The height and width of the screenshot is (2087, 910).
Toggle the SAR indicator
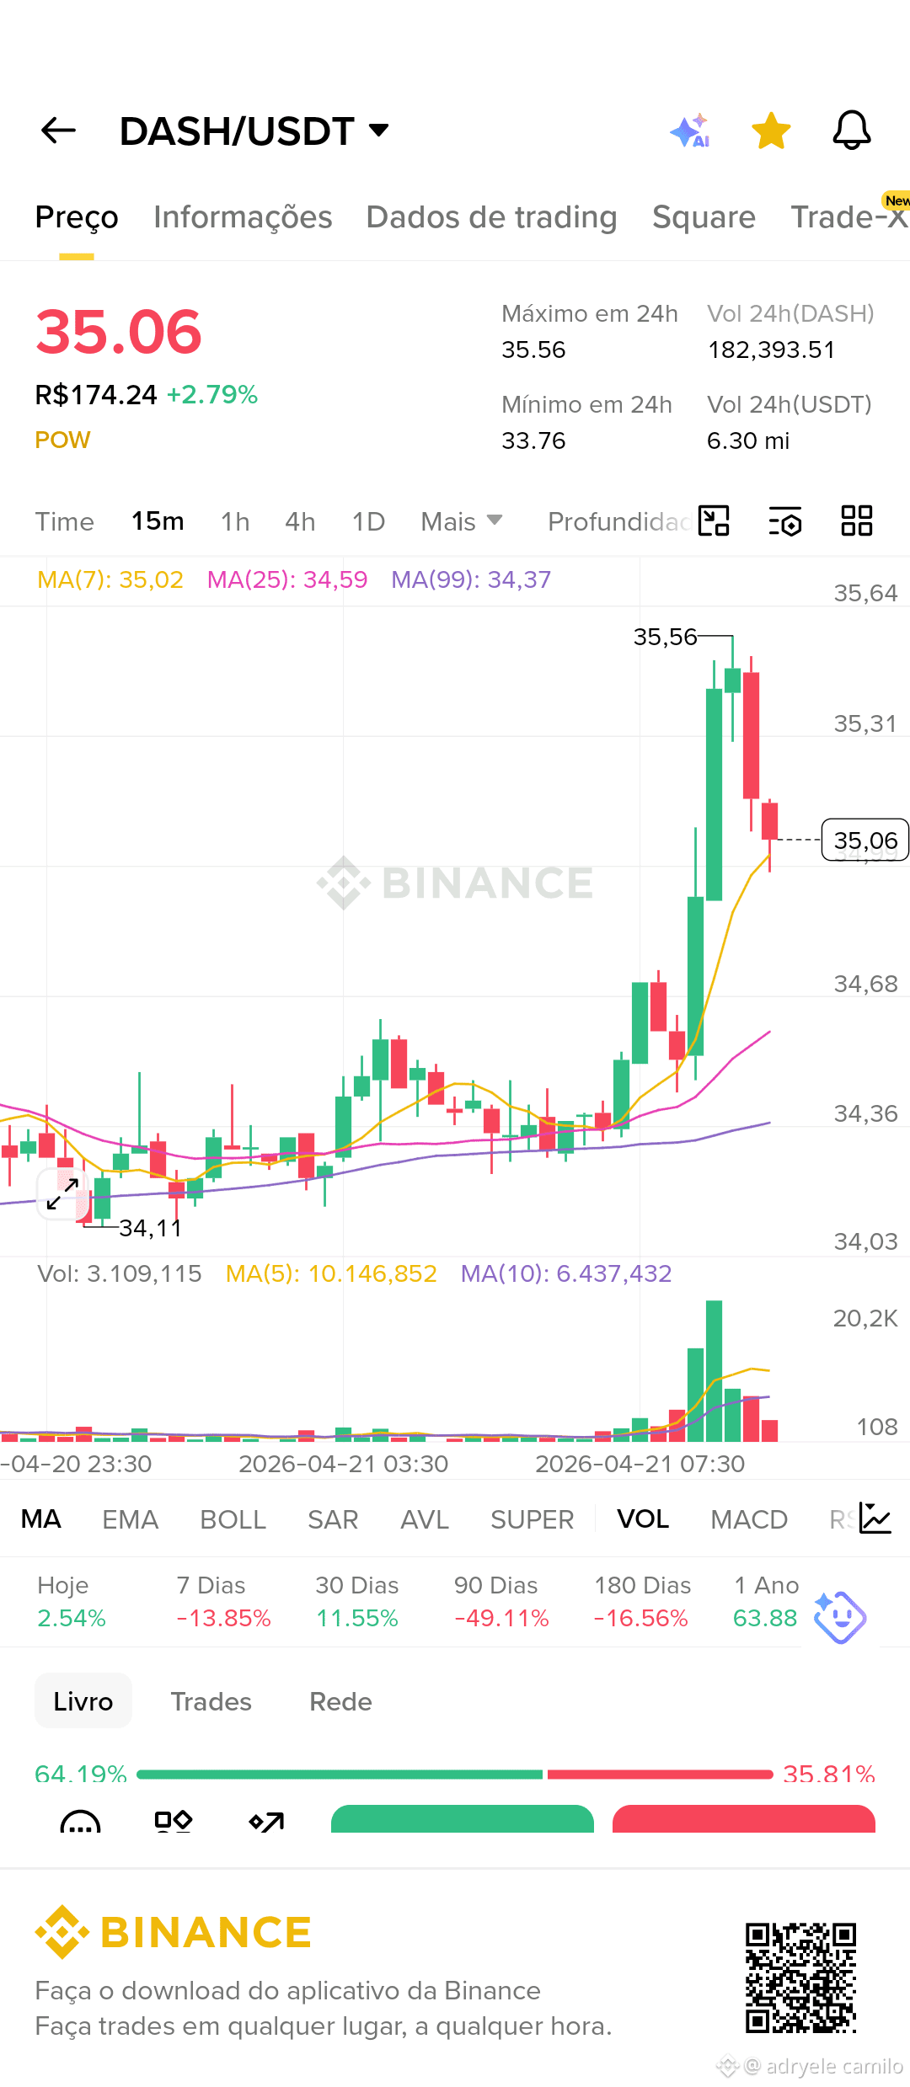coord(333,1519)
